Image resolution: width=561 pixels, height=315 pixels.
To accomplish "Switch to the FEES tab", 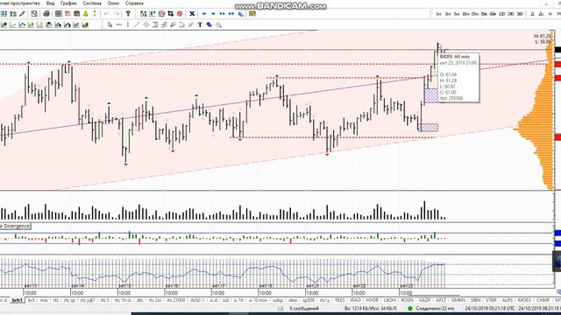I will tap(339, 300).
